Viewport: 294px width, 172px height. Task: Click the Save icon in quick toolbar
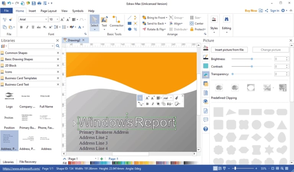click(34, 3)
